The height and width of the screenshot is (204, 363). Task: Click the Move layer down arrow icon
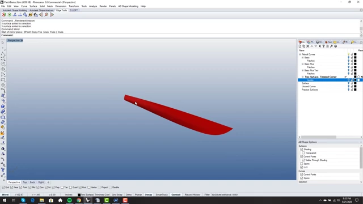[x=315, y=46]
